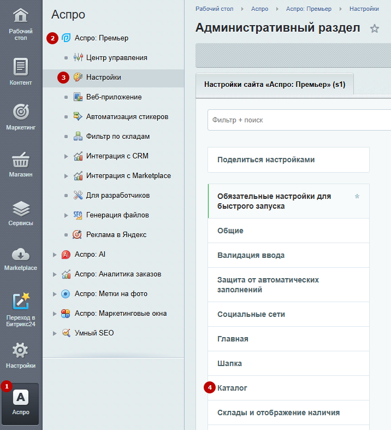The width and height of the screenshot is (391, 430).
Task: Focus the Фильтр + поиск field
Action: pyautogui.click(x=299, y=120)
